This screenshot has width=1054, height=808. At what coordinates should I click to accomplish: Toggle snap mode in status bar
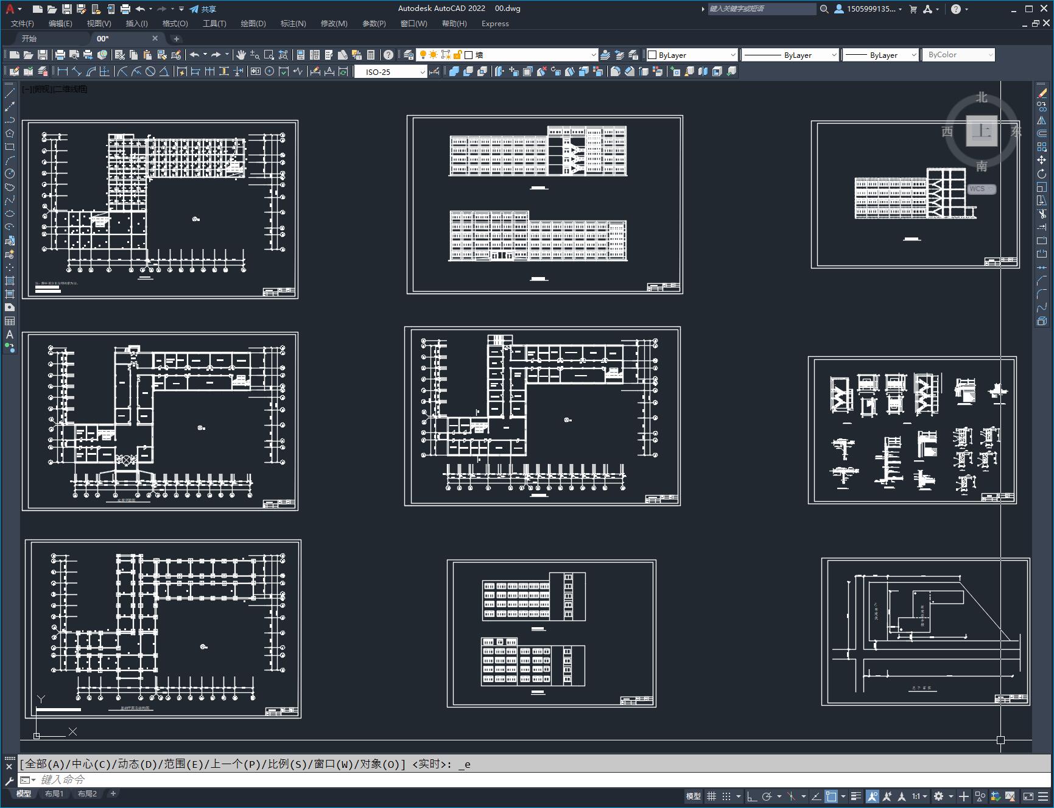pyautogui.click(x=726, y=796)
